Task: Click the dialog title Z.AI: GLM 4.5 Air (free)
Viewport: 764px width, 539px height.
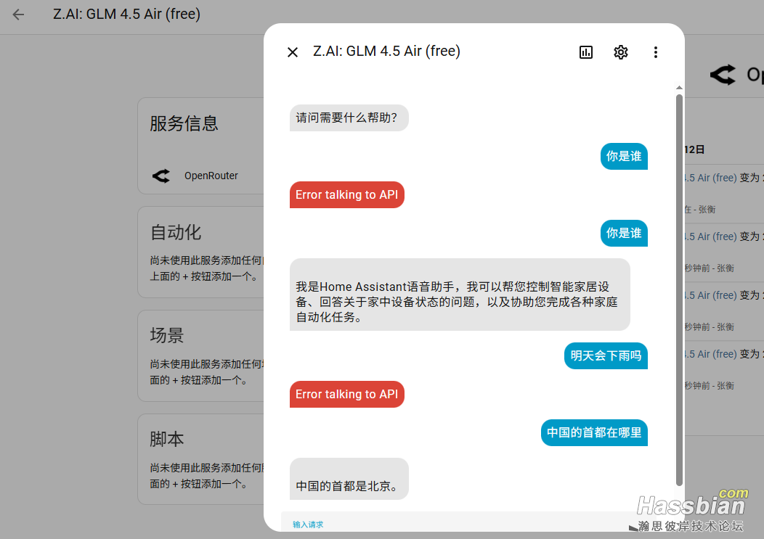Action: pos(386,51)
